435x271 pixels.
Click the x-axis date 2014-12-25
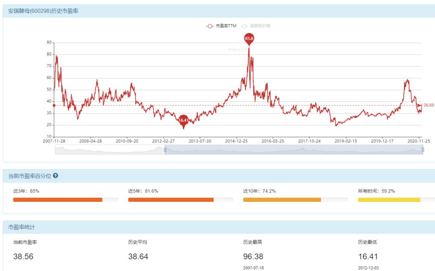tap(236, 141)
